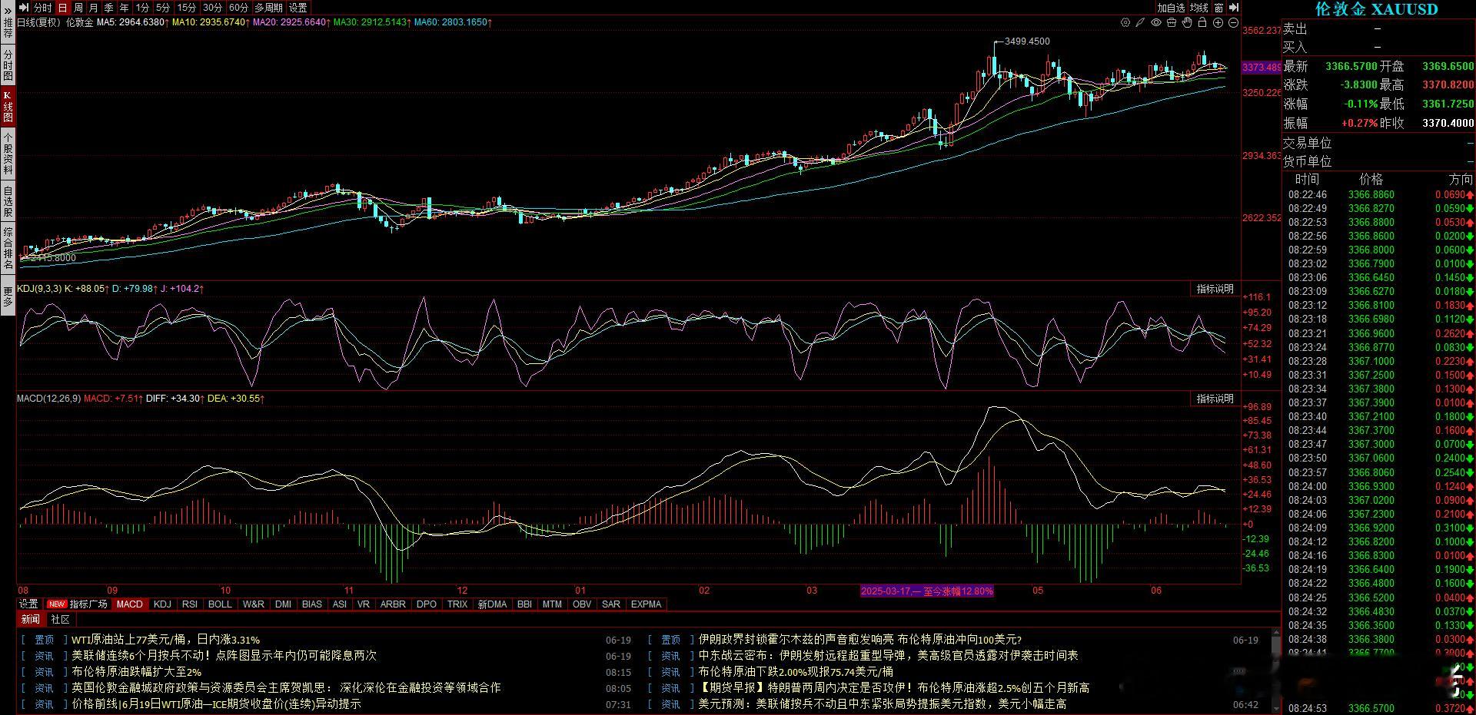Open news '美联储连续6个月按兵不动'
The height and width of the screenshot is (715, 1476).
click(224, 655)
